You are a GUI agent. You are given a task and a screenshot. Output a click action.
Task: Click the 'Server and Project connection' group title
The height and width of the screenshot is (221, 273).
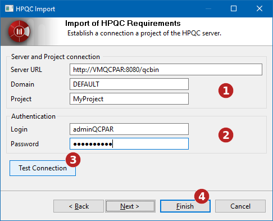pyautogui.click(x=56, y=57)
